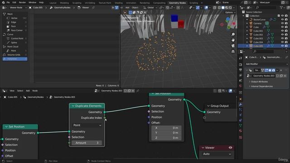
Task: Expand the Internal Dependencies panel
Action: (261, 86)
